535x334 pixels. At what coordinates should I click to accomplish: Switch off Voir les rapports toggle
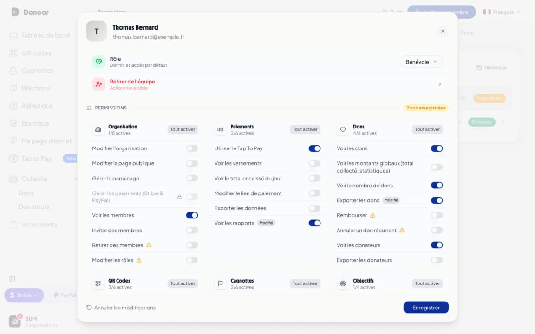point(314,223)
